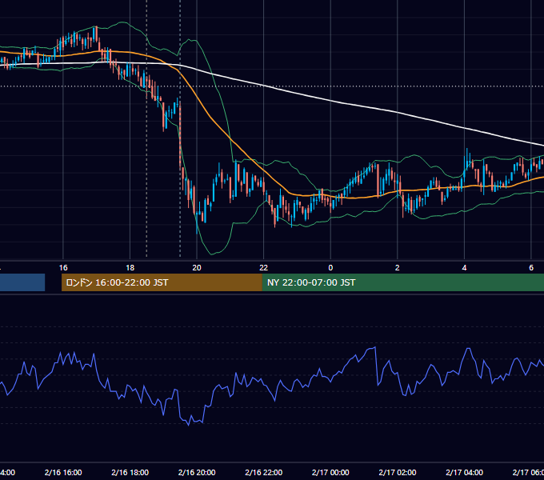Viewport: 544px width, 480px height.
Task: Click hour label 18 on the upper time axis
Action: (130, 268)
